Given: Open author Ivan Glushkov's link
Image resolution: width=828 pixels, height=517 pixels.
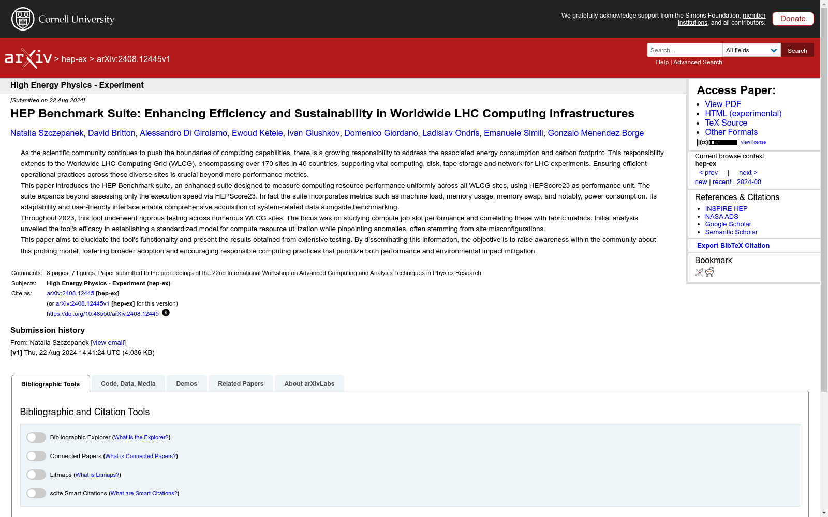Looking at the screenshot, I should [314, 133].
